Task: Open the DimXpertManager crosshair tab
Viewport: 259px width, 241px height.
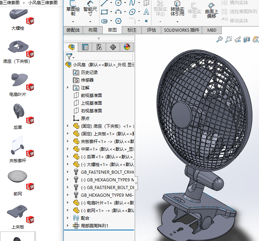Action: [113, 47]
